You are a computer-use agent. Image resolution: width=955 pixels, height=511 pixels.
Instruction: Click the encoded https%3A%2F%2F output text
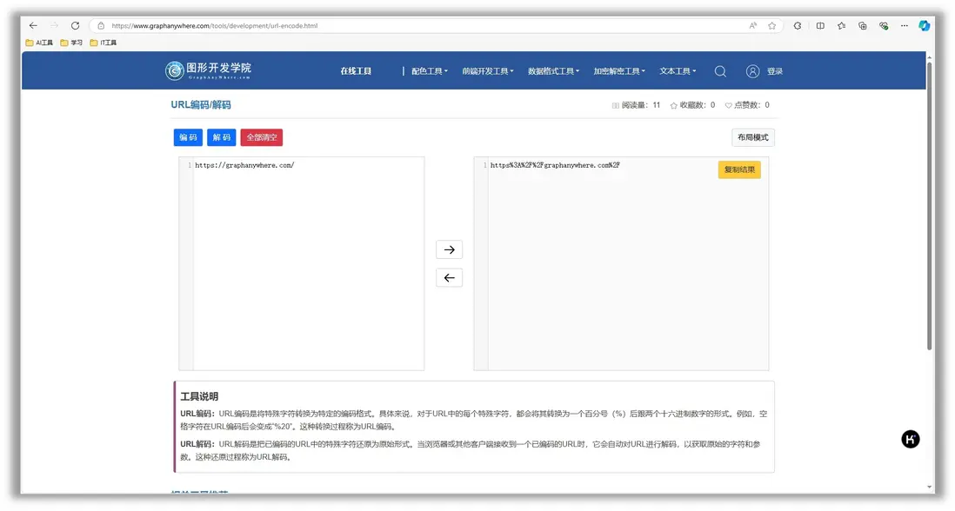coord(555,165)
